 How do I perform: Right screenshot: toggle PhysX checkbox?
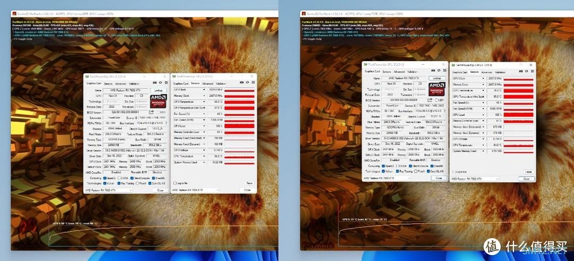pos(416,171)
